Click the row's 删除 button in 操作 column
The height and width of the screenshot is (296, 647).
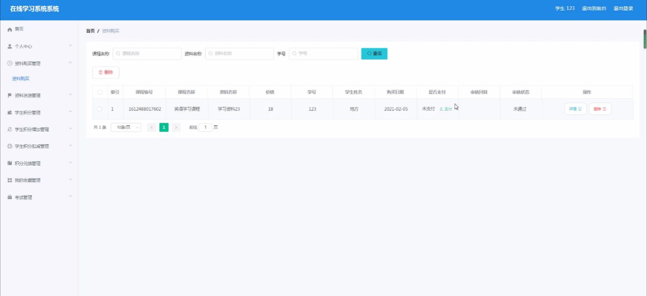tap(600, 109)
